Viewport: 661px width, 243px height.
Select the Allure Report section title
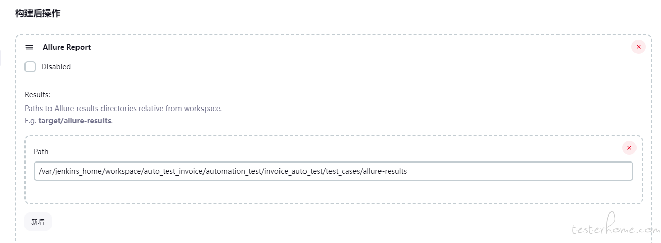[x=67, y=47]
